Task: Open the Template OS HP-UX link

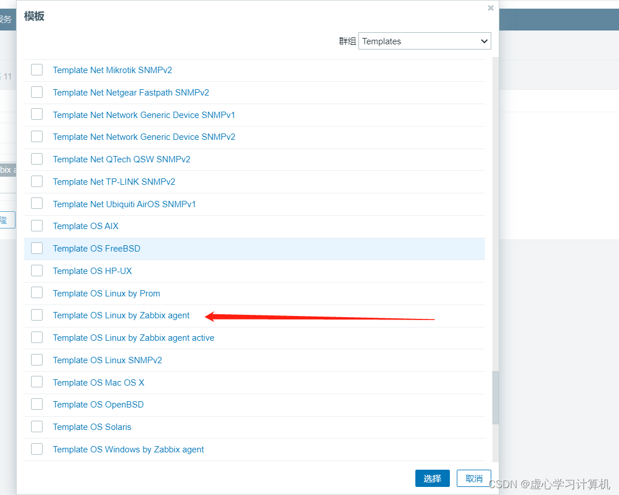Action: pyautogui.click(x=93, y=271)
